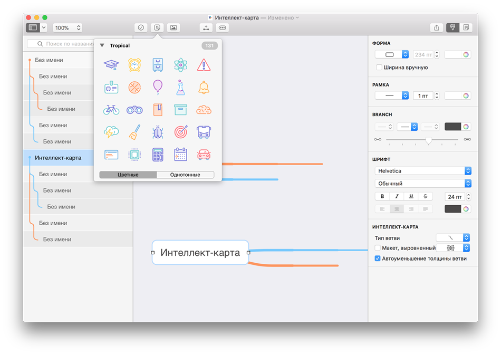Click the branch thickness slider handle

point(429,140)
